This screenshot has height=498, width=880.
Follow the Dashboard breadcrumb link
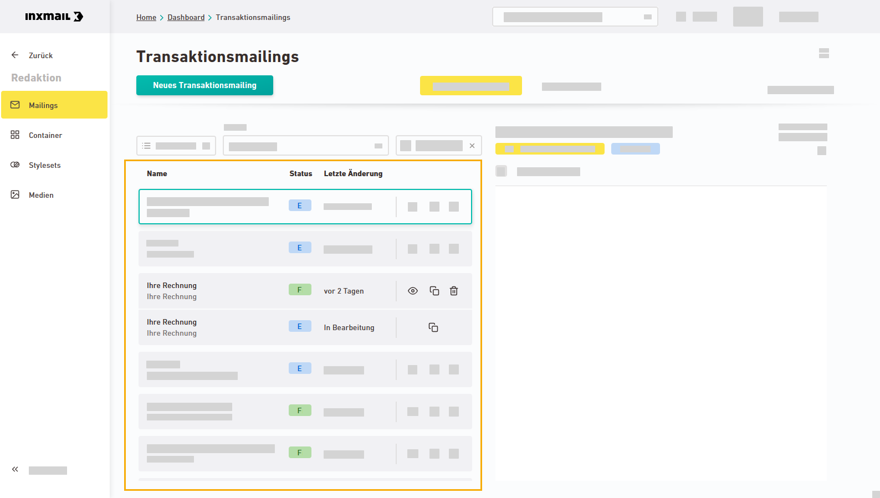[186, 18]
